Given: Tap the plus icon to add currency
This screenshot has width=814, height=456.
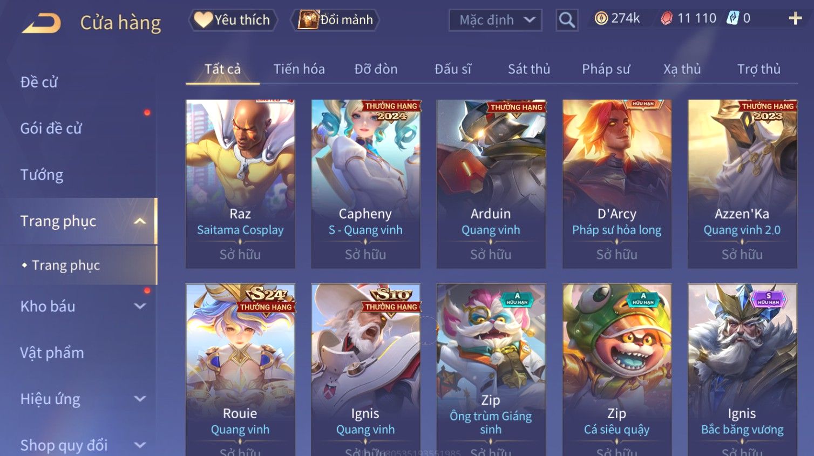Looking at the screenshot, I should [795, 18].
